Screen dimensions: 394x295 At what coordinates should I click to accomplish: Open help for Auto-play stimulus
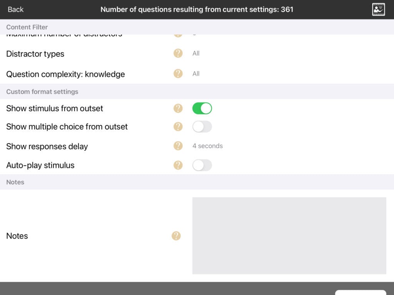[x=178, y=165]
